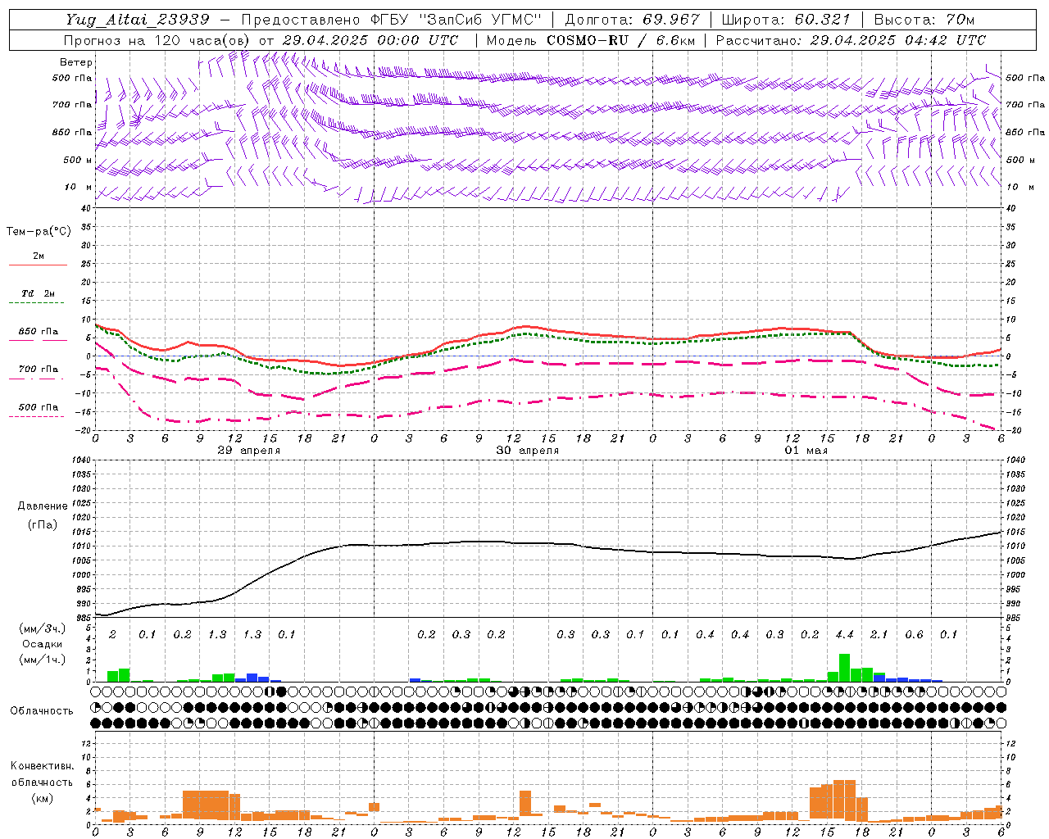Click the red 2м temperature legend line

(x=39, y=265)
